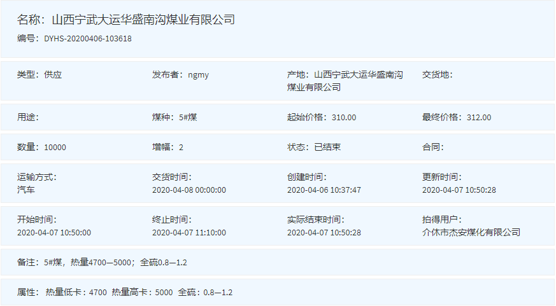Click the 属性 label
556x306 pixels.
27,292
